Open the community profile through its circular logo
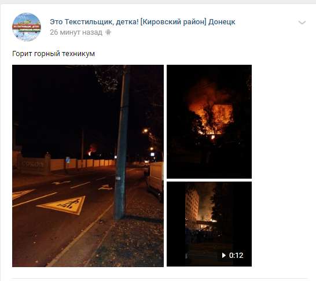This screenshot has height=281, width=316. click(27, 27)
